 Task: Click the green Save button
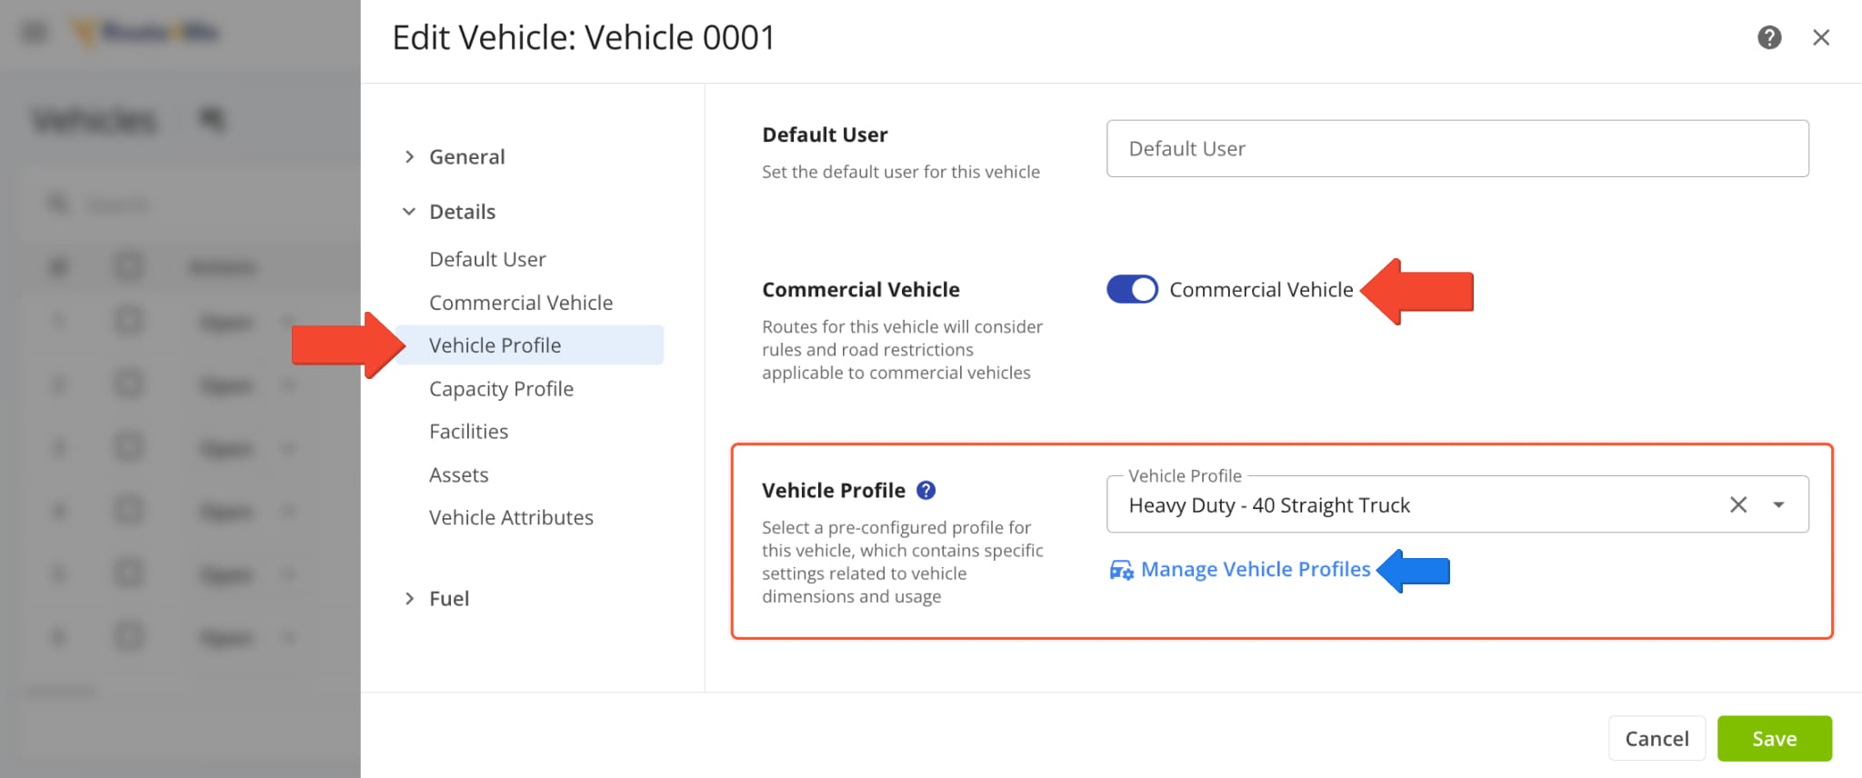click(x=1775, y=738)
